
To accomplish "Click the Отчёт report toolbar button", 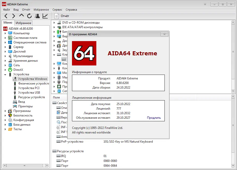I will (x=62, y=16).
